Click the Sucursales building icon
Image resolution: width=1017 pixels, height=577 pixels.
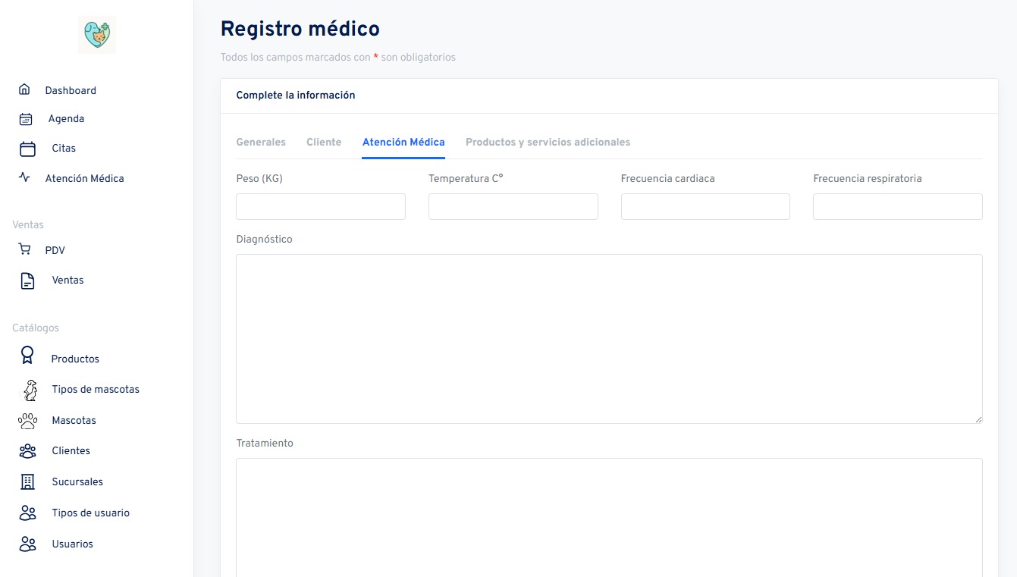(27, 481)
